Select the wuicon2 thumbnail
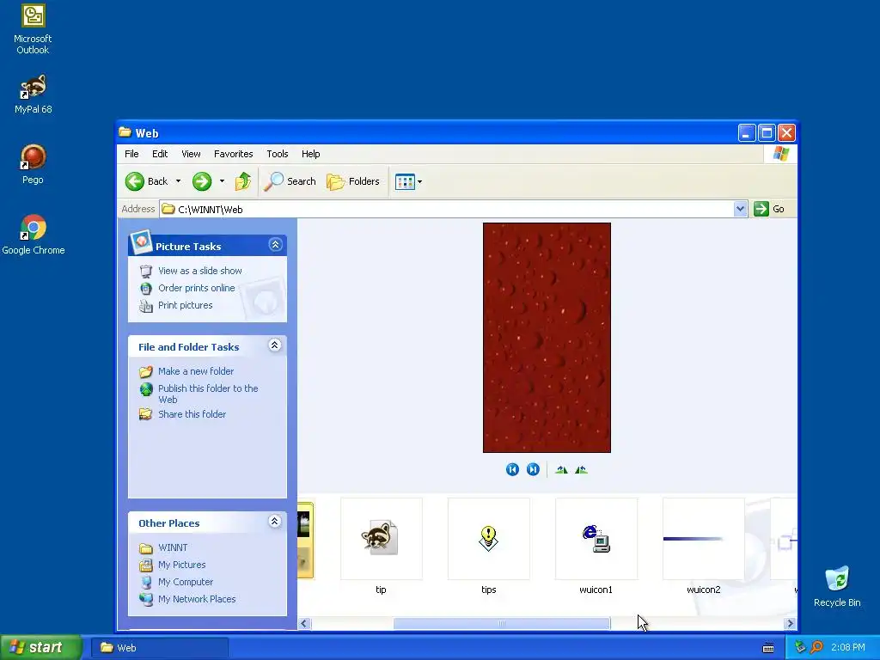Screen dimensions: 880x660 (704, 539)
